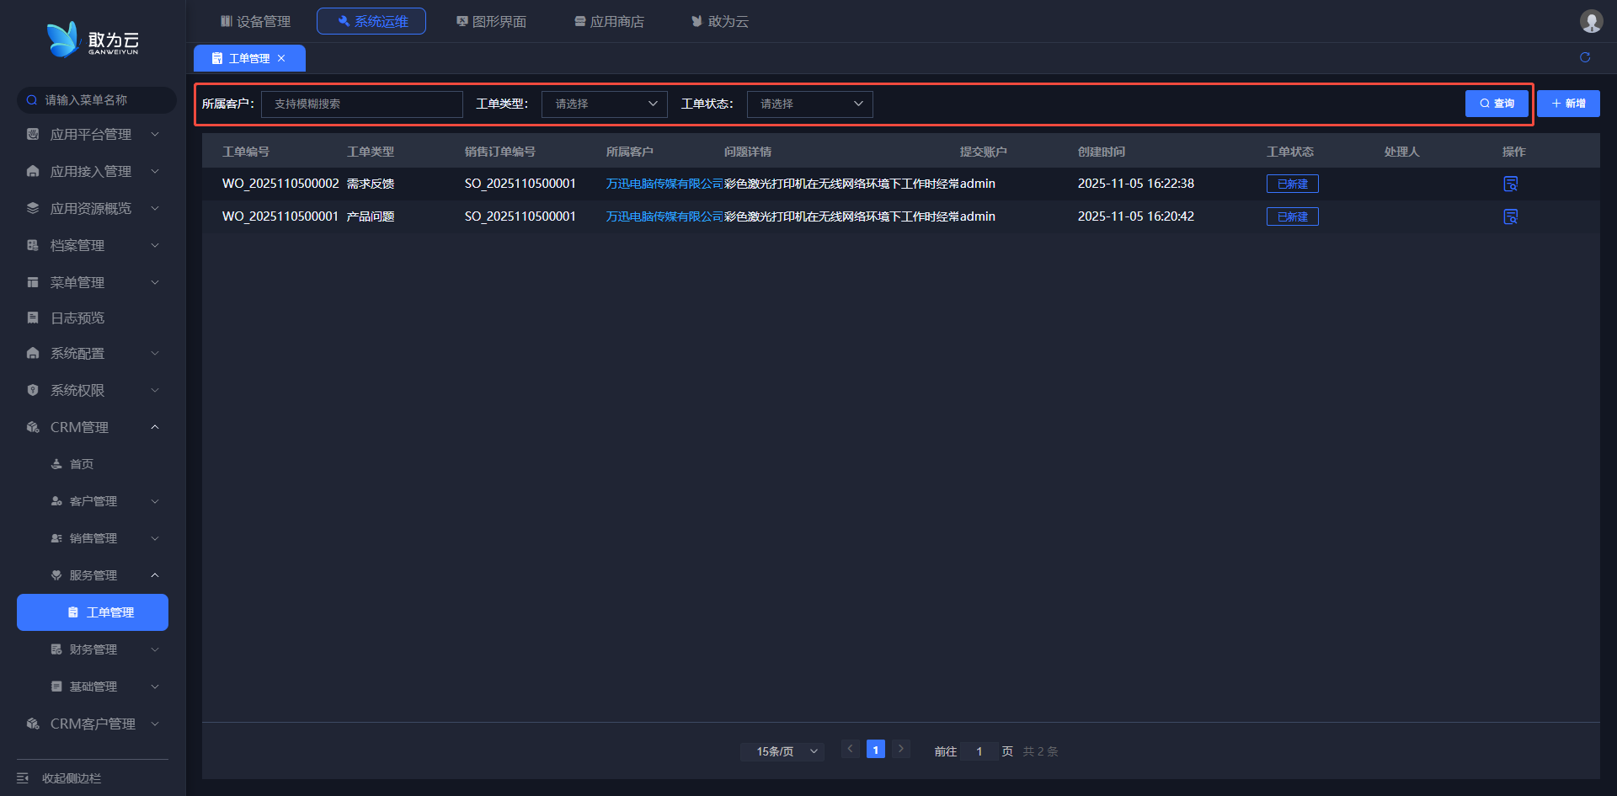Click the 应用接入管理 sidebar icon
The image size is (1617, 796).
click(x=33, y=171)
